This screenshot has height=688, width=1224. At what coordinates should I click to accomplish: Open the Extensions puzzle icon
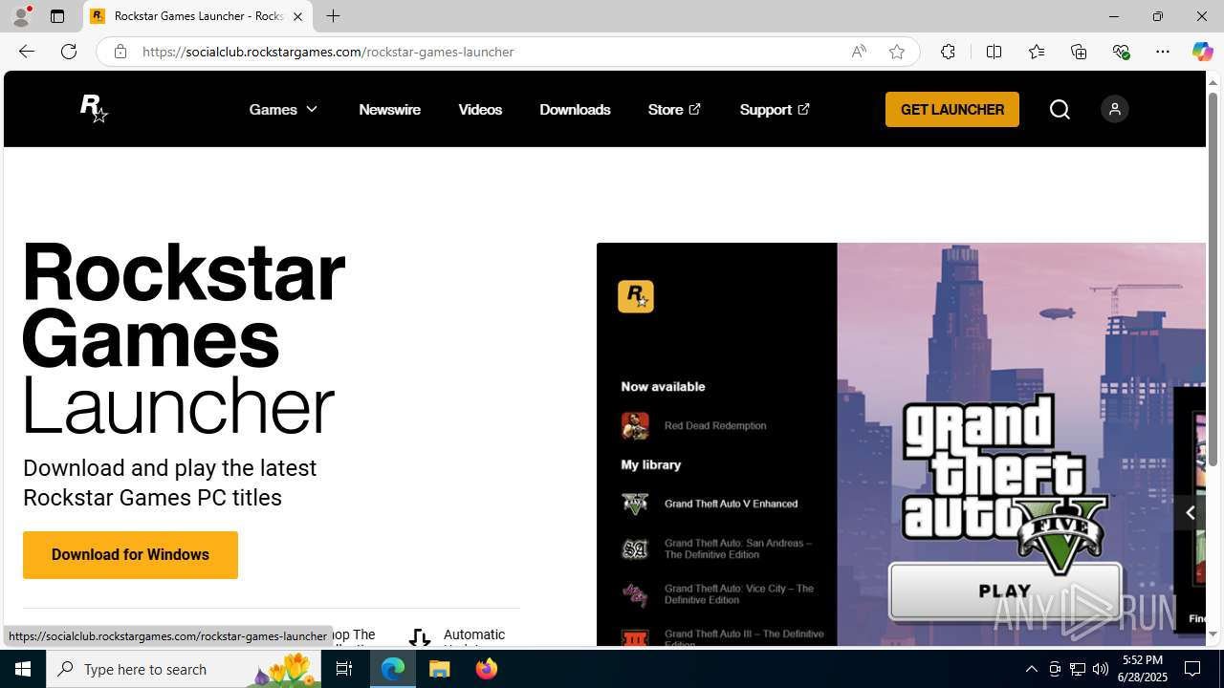click(x=948, y=52)
